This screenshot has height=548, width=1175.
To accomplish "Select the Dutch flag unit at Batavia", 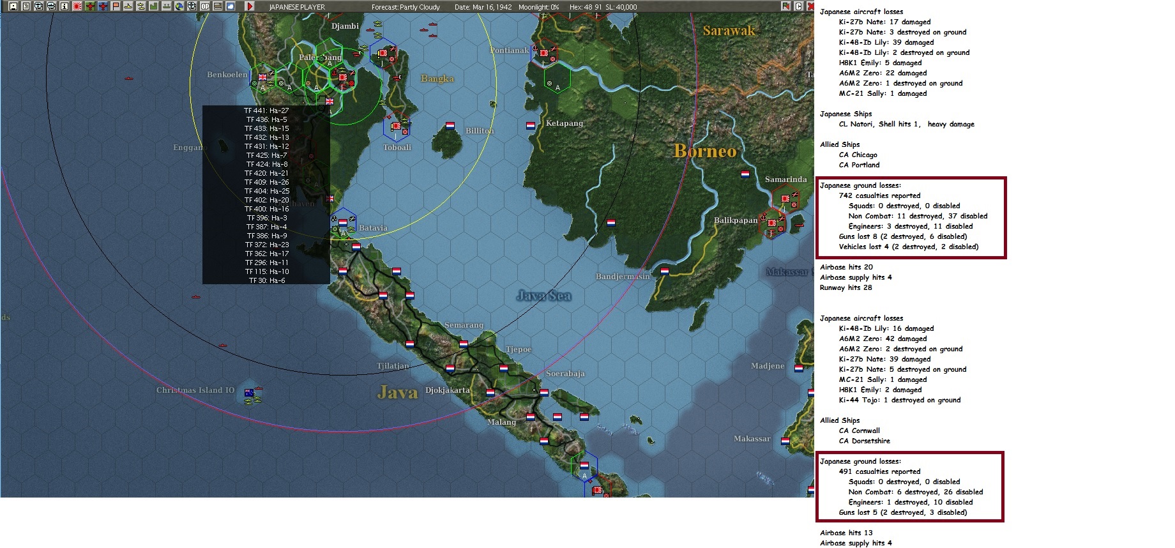I will point(343,223).
